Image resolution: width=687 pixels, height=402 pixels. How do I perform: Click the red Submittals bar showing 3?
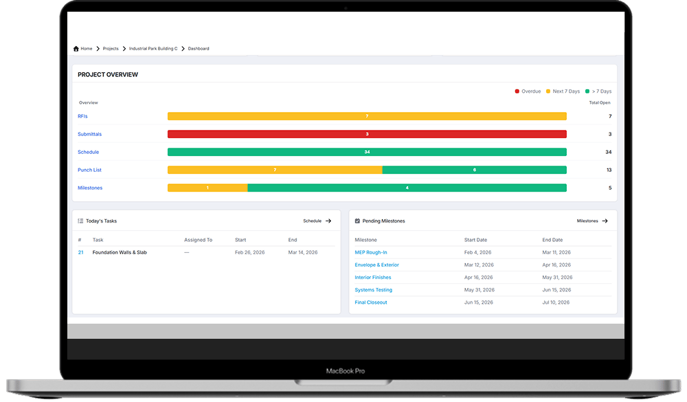(x=367, y=134)
